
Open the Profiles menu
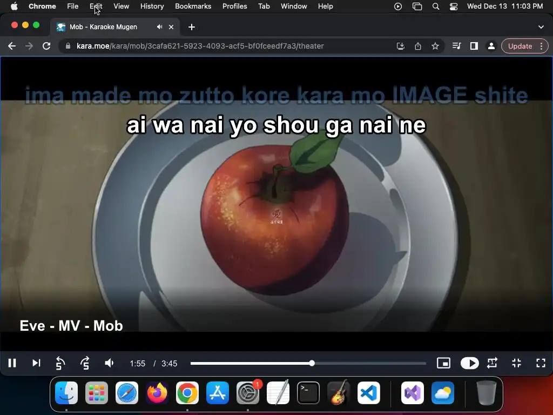click(x=234, y=6)
